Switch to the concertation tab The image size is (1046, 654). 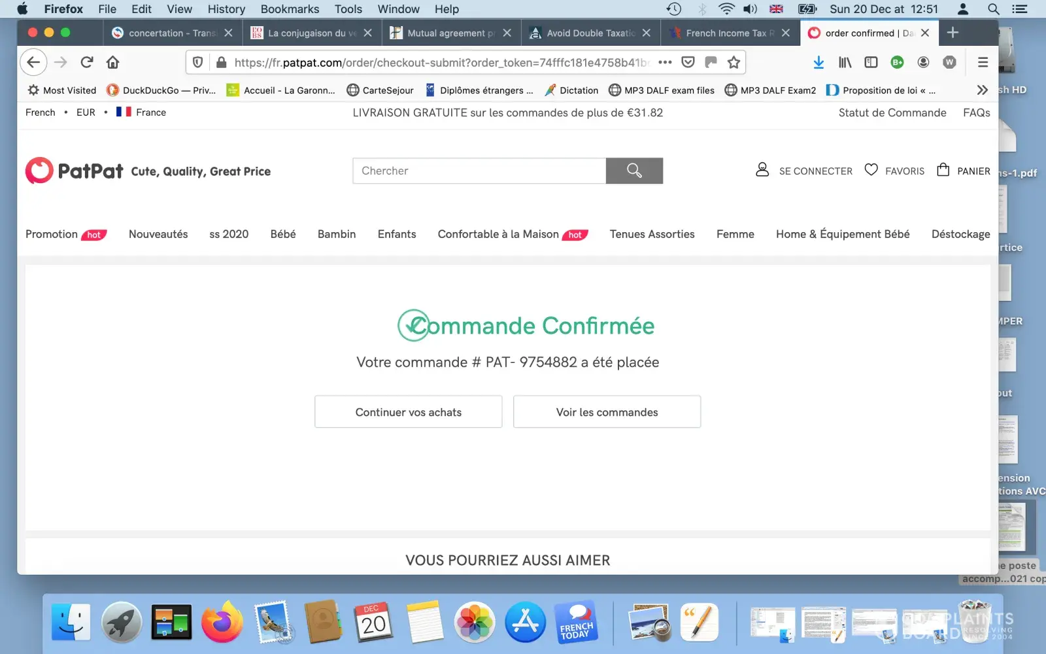173,33
